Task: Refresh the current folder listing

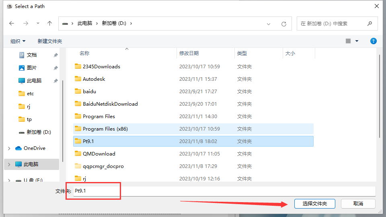Action: coord(283,24)
